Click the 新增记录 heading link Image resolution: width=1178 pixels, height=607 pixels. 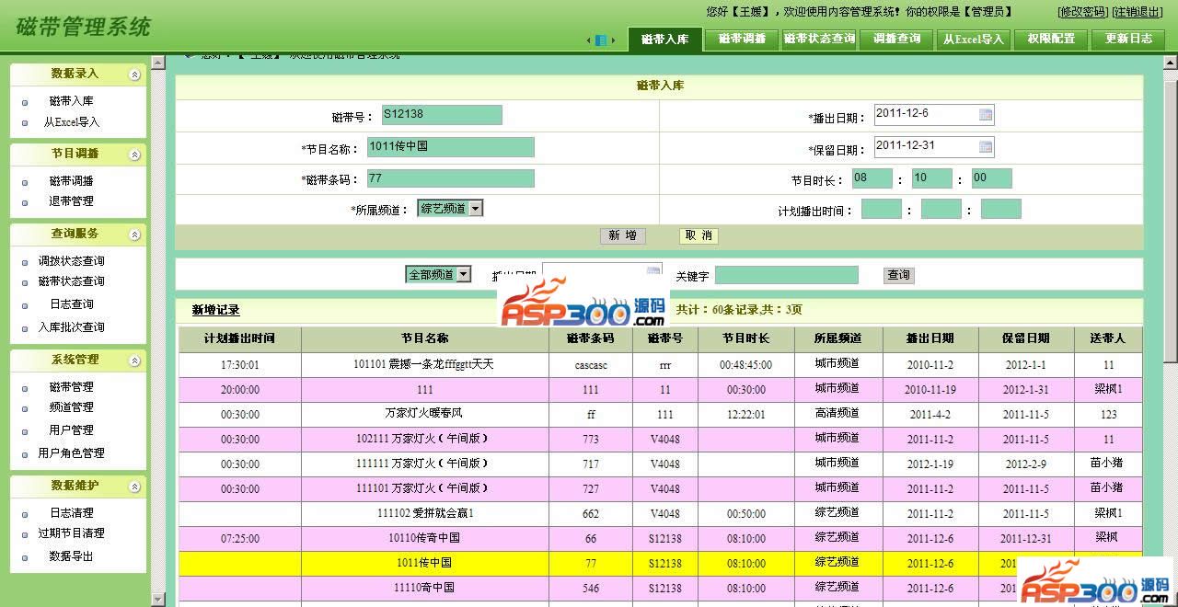point(216,311)
